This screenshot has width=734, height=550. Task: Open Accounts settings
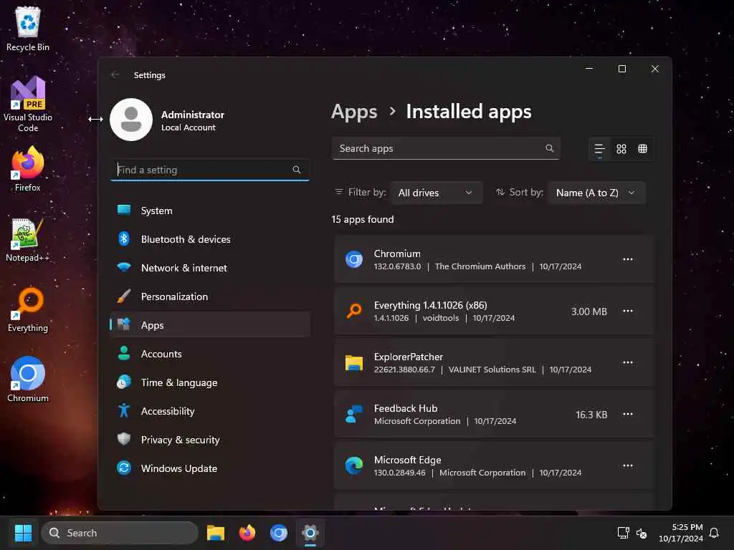210,354
